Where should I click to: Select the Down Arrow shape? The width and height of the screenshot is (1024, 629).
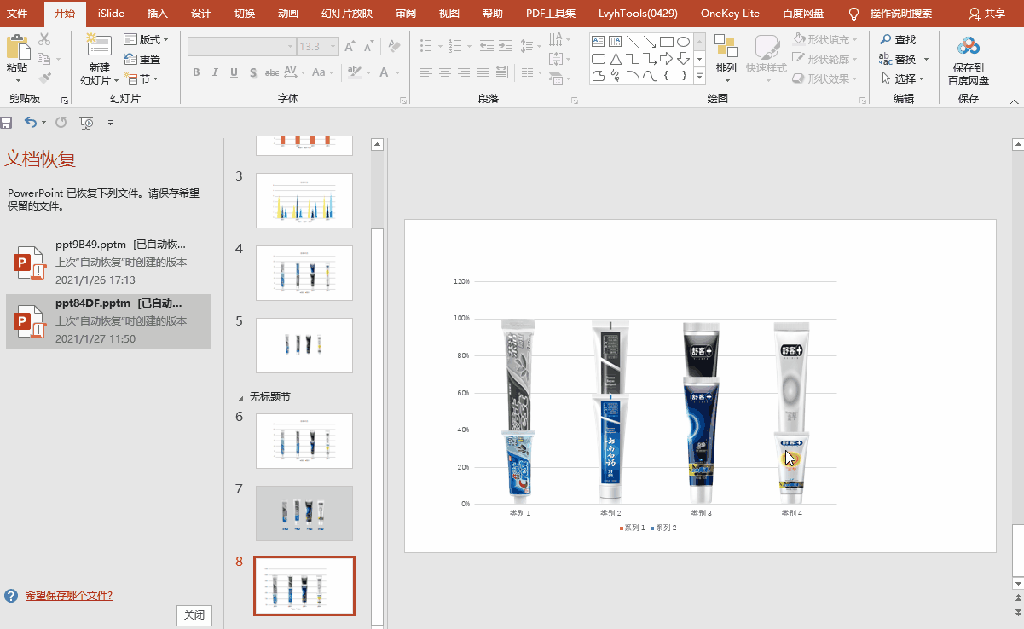tap(683, 59)
